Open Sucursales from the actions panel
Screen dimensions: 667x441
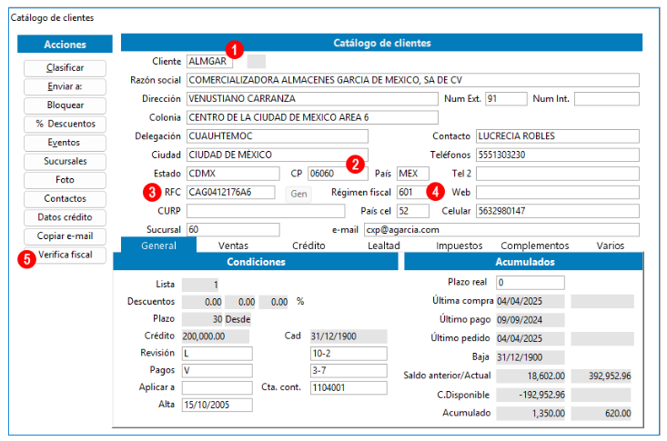(65, 162)
